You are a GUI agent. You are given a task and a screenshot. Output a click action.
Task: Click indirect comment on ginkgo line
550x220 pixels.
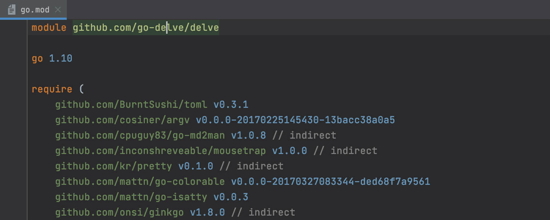tap(263, 212)
